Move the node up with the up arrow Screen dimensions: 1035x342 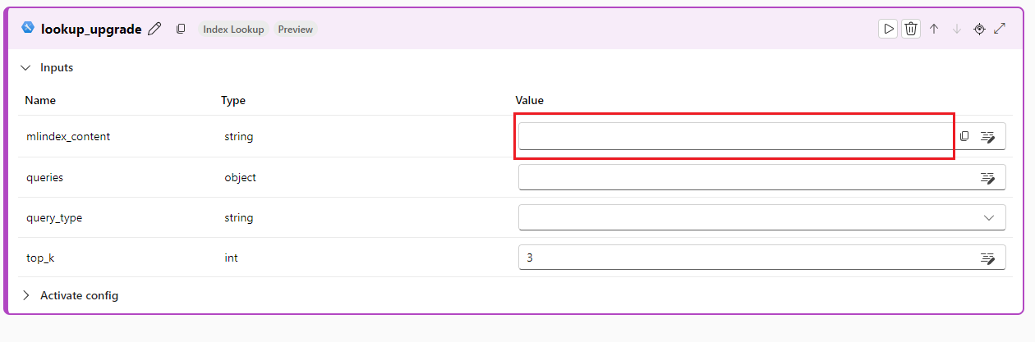934,29
